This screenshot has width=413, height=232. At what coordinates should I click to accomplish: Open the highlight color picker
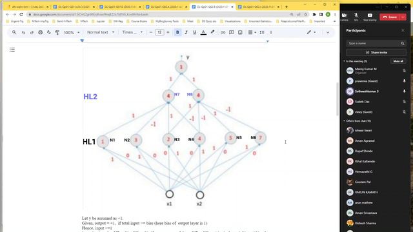point(212,32)
